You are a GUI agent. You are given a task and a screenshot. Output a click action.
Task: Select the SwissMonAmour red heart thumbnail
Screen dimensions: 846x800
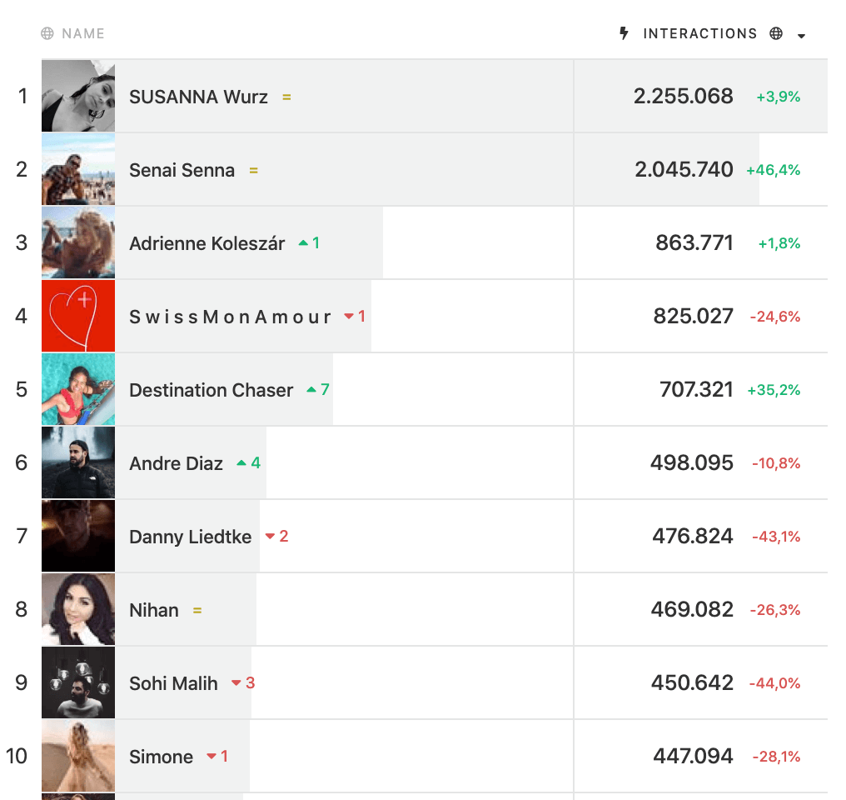click(x=78, y=316)
